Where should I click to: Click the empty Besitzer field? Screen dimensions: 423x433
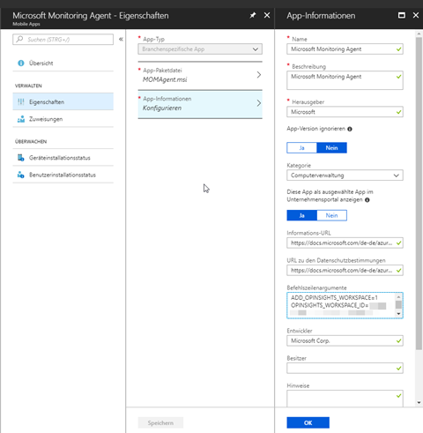pyautogui.click(x=345, y=369)
